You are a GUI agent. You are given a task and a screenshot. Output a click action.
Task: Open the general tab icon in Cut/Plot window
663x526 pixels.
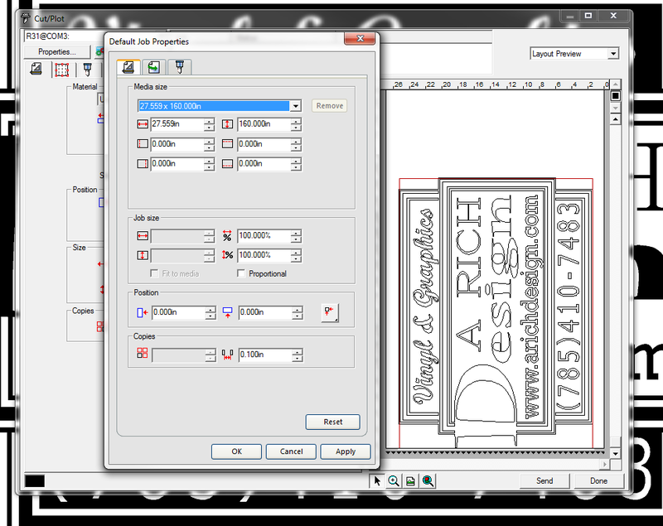pyautogui.click(x=36, y=69)
